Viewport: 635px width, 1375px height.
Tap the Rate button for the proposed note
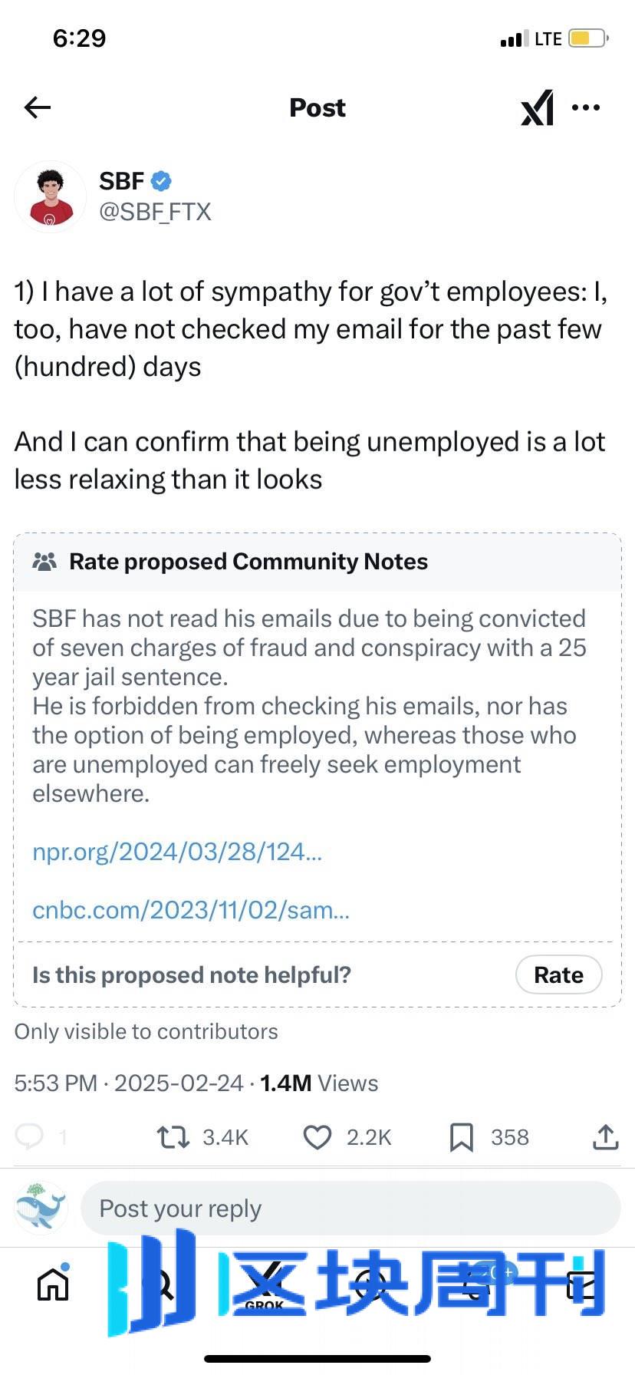click(x=558, y=974)
